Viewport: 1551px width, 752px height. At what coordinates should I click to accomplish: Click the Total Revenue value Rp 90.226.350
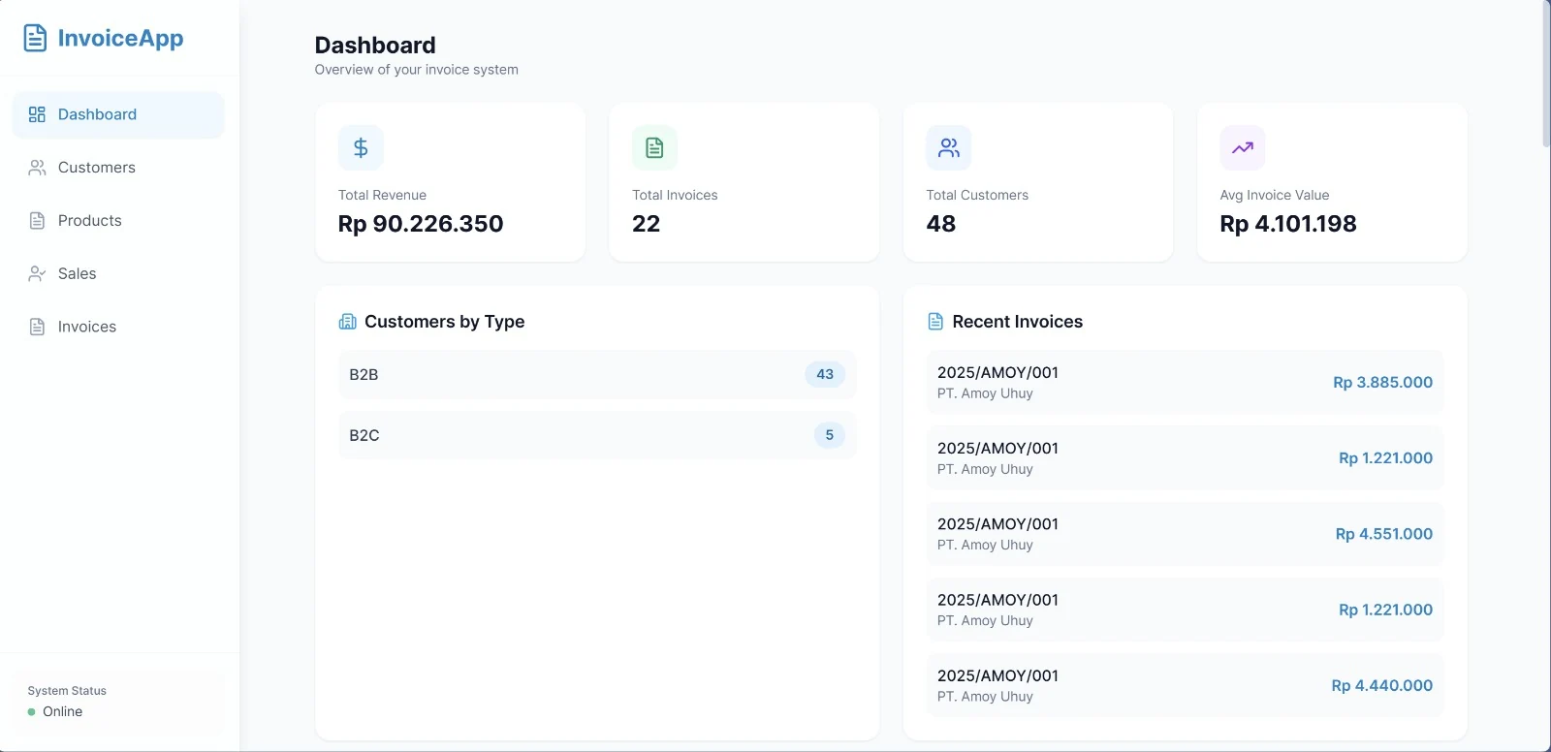[421, 224]
